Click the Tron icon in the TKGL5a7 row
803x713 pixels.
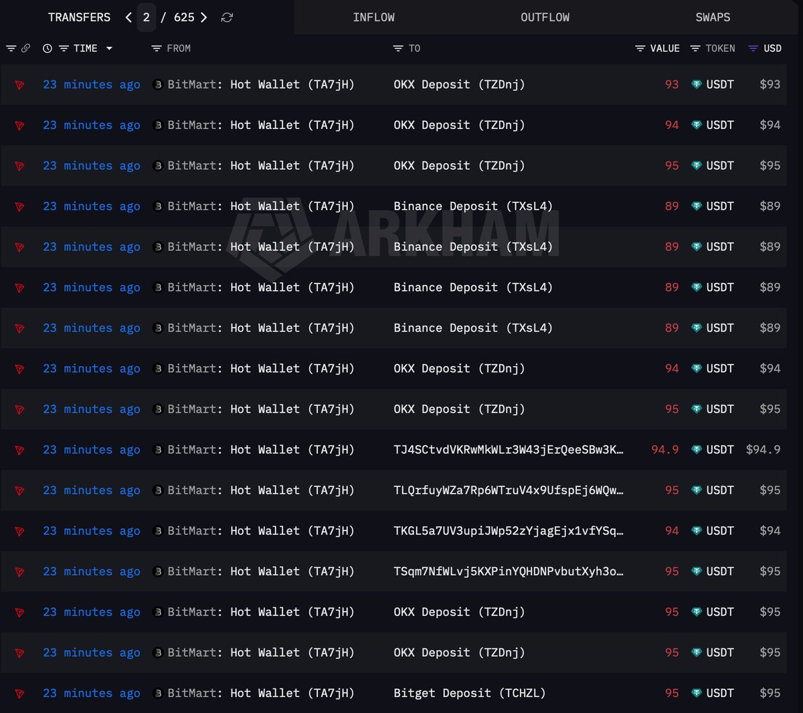coord(20,531)
